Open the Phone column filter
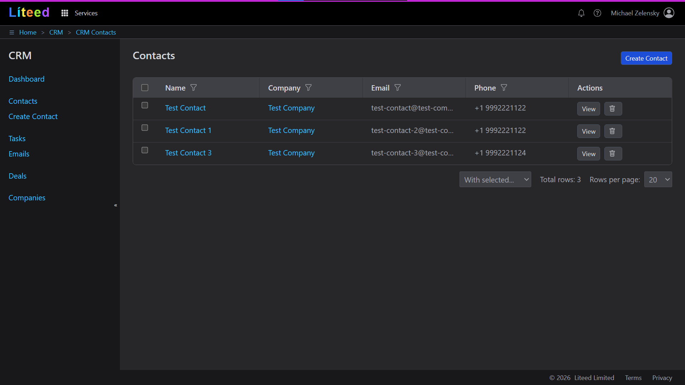685x385 pixels. [504, 88]
